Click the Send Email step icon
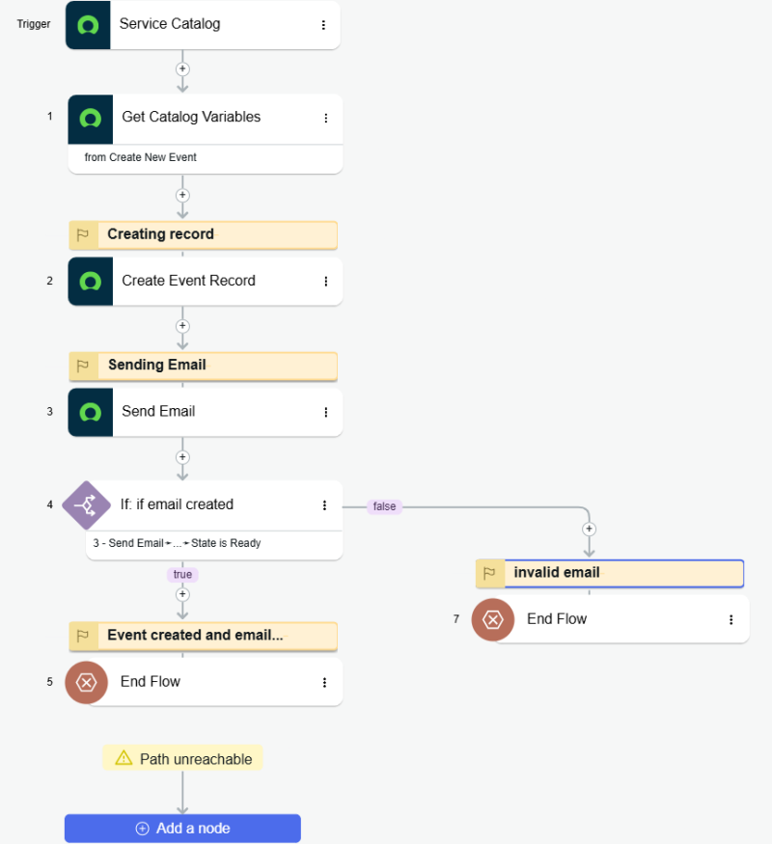This screenshot has width=772, height=844. [91, 412]
